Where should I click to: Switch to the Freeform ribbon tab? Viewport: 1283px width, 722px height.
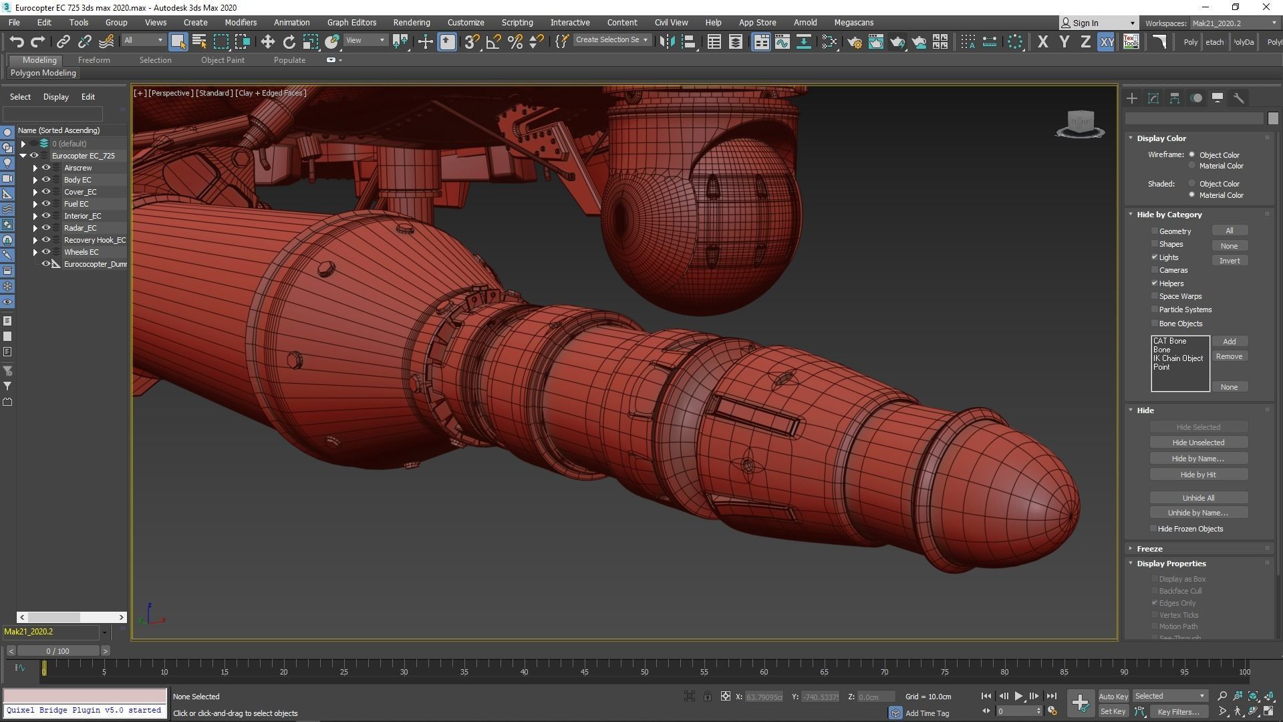[94, 59]
